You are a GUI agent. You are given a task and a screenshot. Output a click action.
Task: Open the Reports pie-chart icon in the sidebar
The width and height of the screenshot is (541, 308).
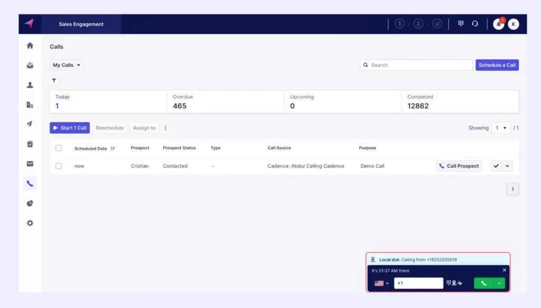point(30,203)
